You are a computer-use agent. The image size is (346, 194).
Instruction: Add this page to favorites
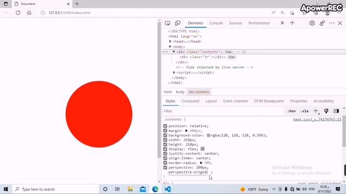[292, 13]
